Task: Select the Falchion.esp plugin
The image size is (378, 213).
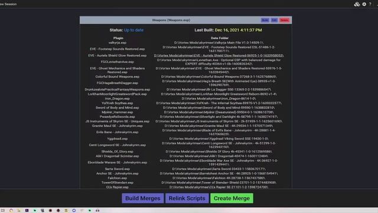Action: pyautogui.click(x=118, y=178)
